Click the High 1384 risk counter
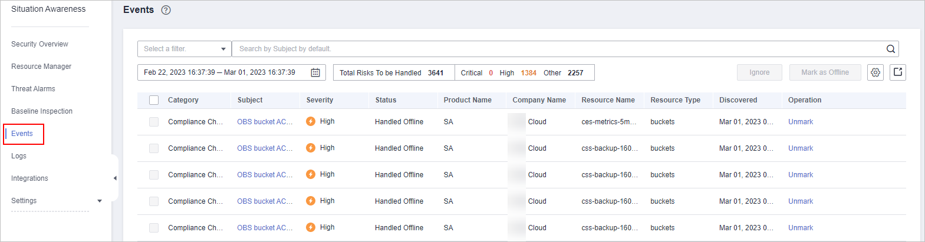 point(518,73)
